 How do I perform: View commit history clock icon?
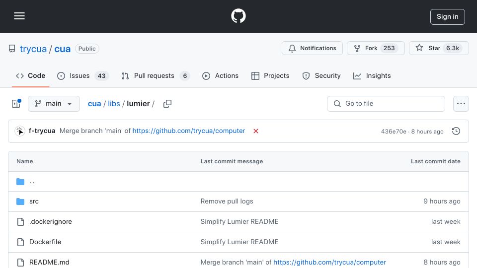[456, 131]
